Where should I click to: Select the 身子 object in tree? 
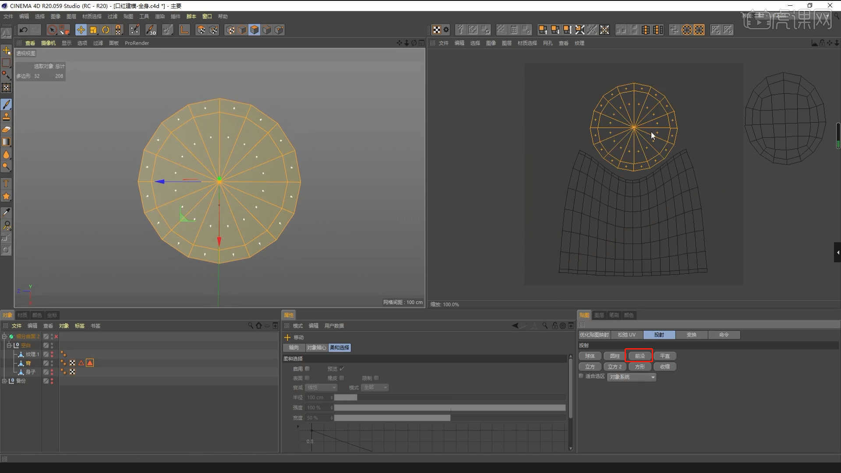[x=30, y=372]
